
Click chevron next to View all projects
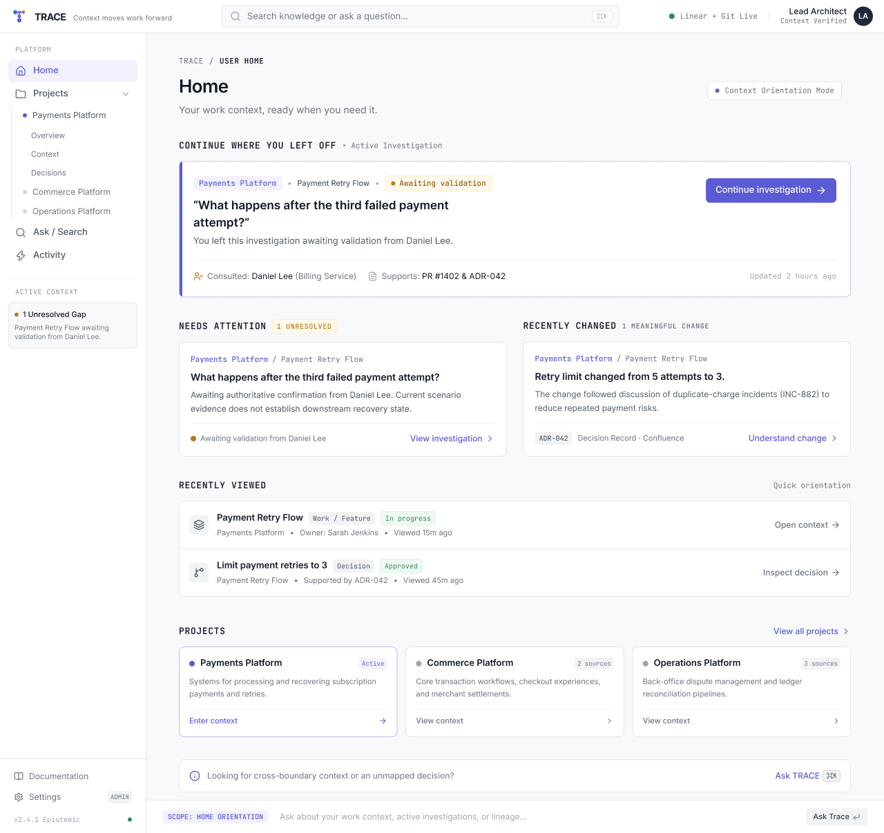pos(846,631)
